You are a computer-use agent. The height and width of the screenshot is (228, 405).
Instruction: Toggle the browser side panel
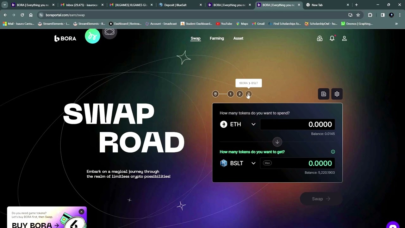pos(383,15)
